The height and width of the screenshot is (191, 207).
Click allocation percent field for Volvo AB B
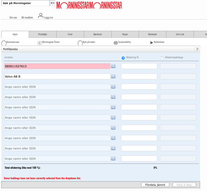click(x=139, y=77)
